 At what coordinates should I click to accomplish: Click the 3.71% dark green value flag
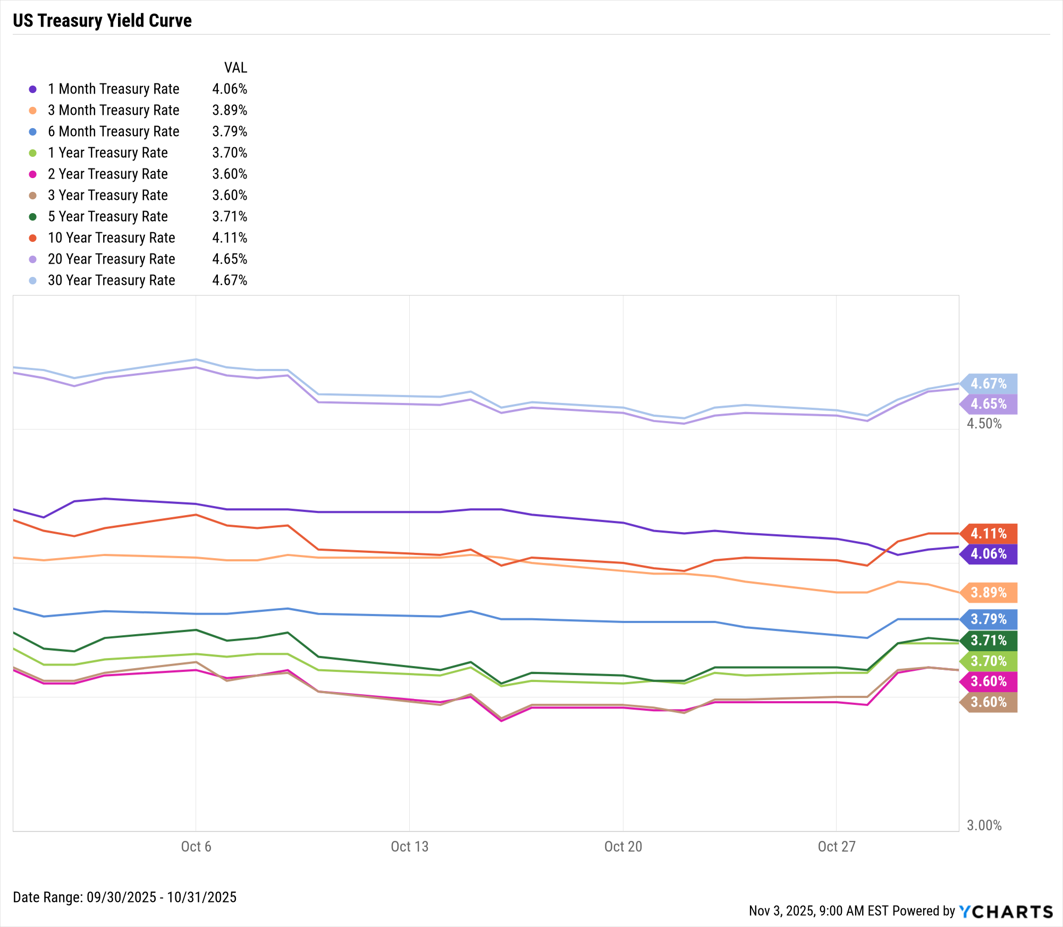[989, 641]
